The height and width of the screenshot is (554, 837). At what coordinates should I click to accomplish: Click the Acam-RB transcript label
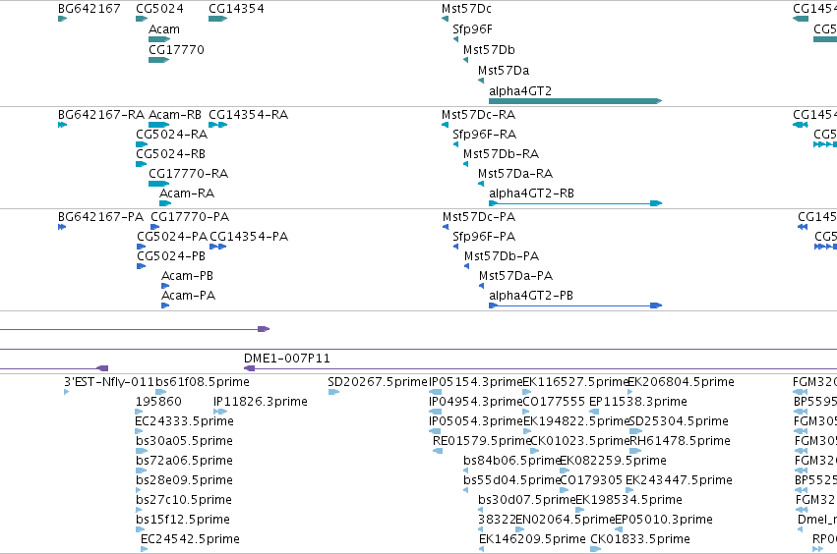[x=174, y=115]
